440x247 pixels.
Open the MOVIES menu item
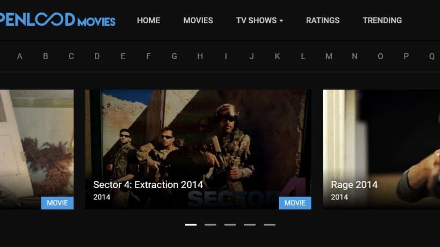click(x=198, y=20)
